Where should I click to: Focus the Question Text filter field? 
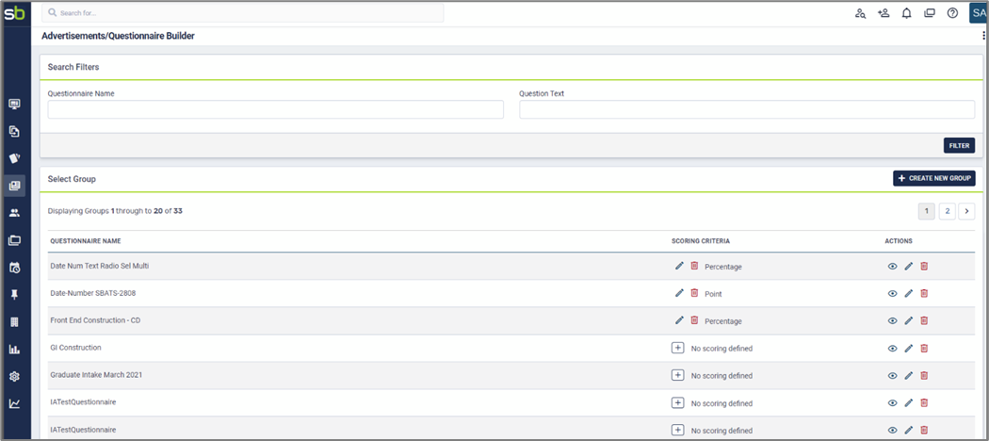coord(747,109)
